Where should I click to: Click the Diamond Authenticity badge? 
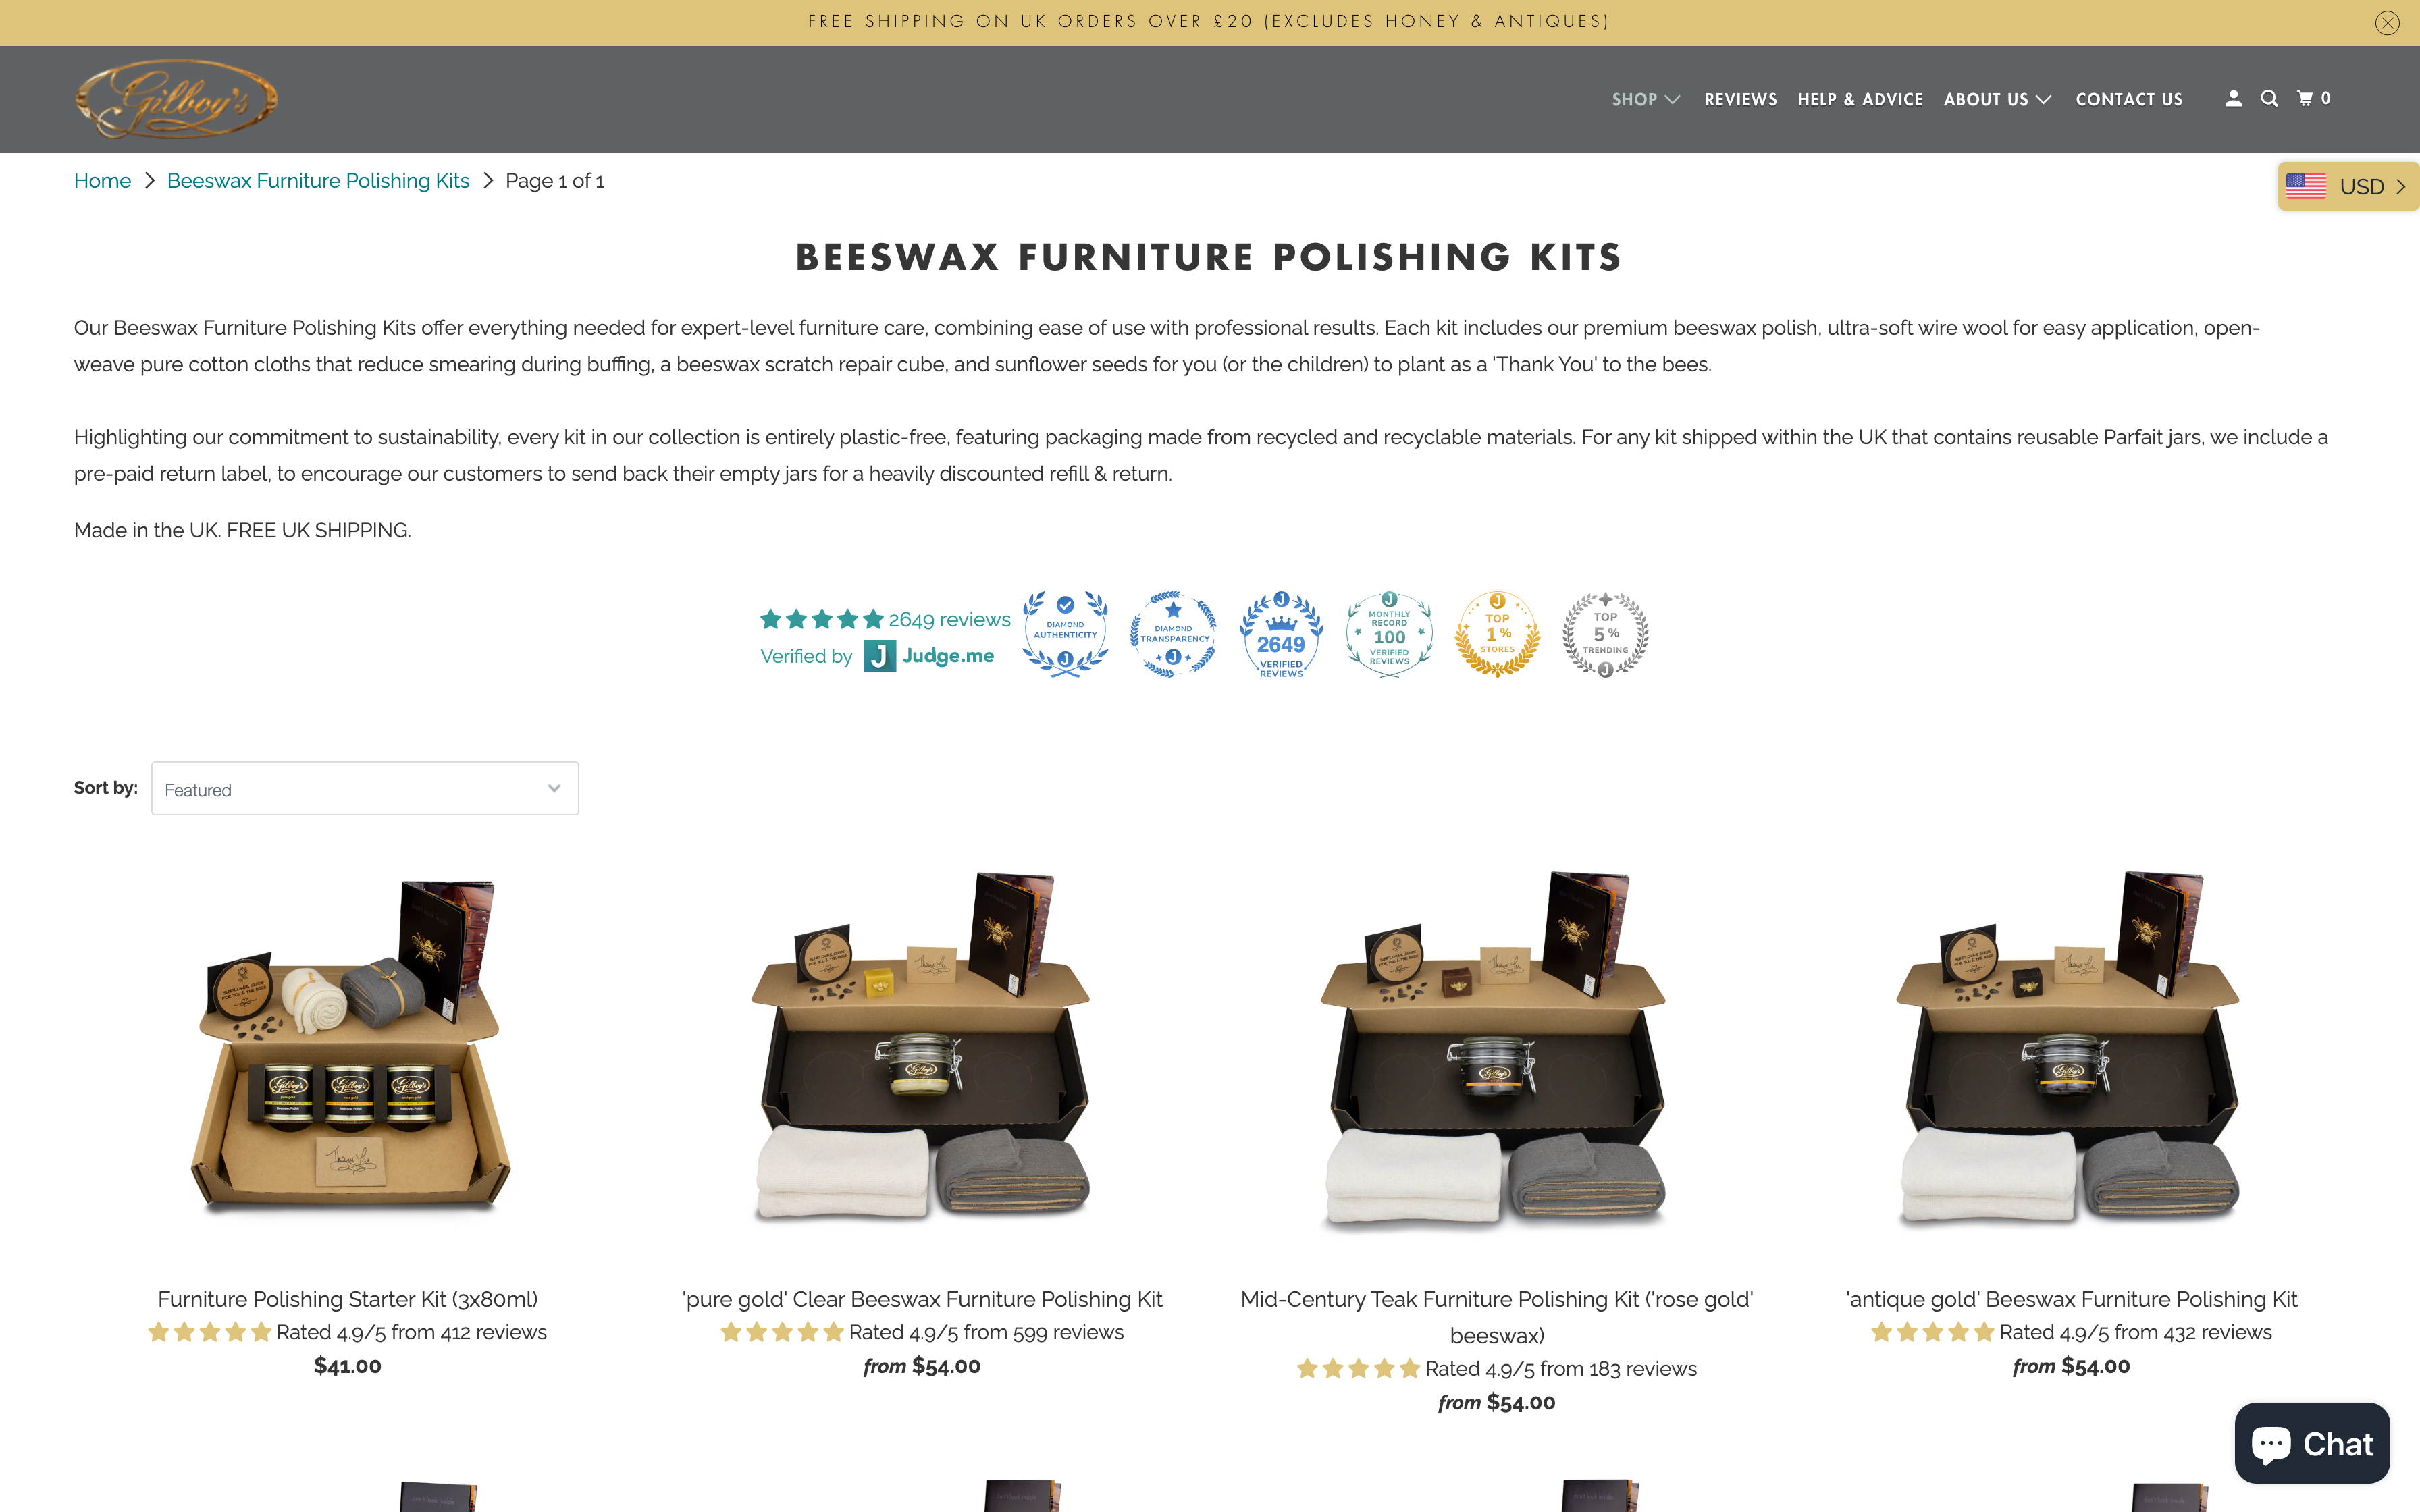click(1065, 634)
